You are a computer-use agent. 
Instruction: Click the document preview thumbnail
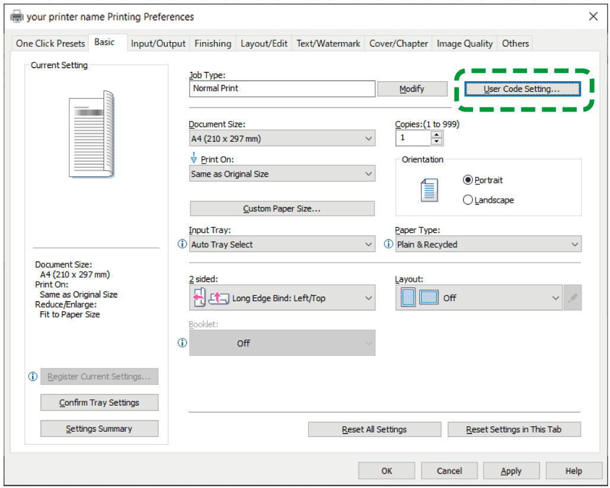click(92, 133)
